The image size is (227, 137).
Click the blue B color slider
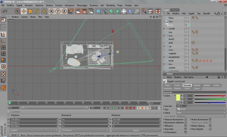coord(210,103)
